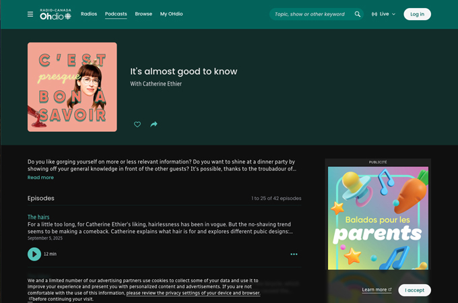Screen dimensions: 458x303
Task: Click the search magnifier icon
Action: (x=357, y=14)
